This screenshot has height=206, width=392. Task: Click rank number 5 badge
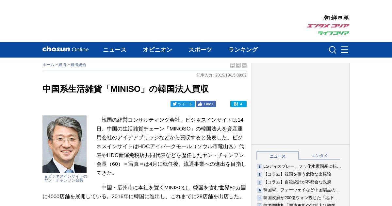pyautogui.click(x=259, y=198)
